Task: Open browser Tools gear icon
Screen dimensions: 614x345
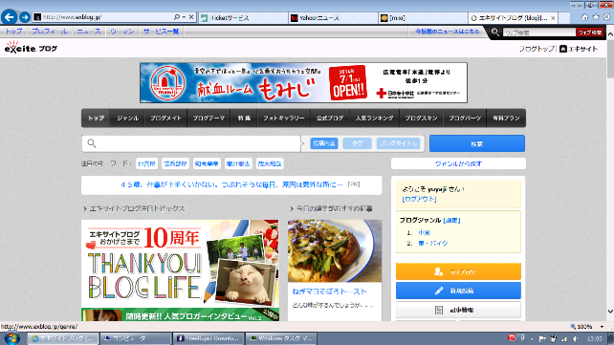Action: (x=606, y=17)
